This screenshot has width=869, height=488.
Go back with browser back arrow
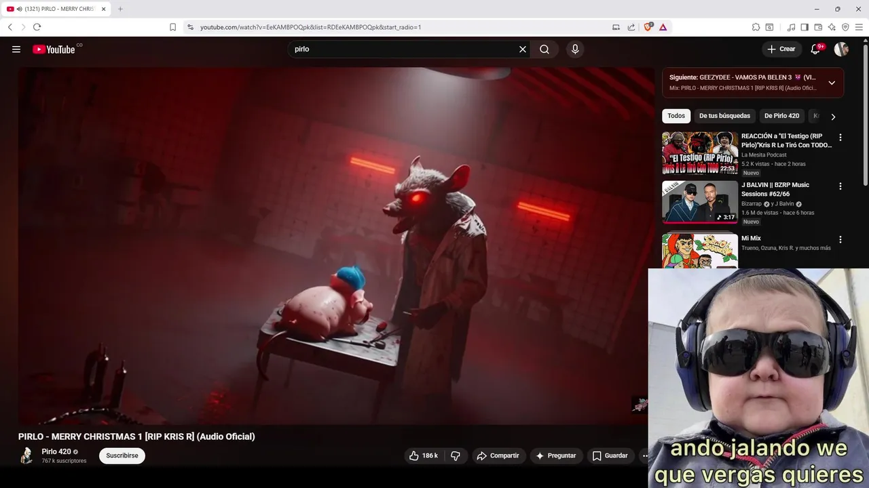point(10,27)
